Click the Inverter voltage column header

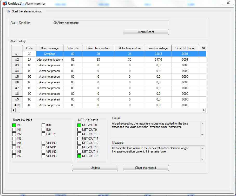[x=158, y=48]
